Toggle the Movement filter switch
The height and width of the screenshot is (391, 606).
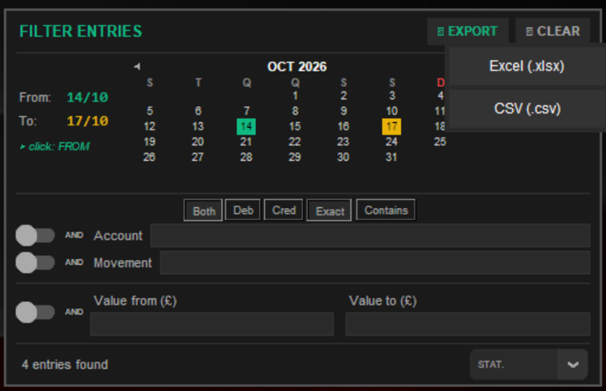point(35,263)
